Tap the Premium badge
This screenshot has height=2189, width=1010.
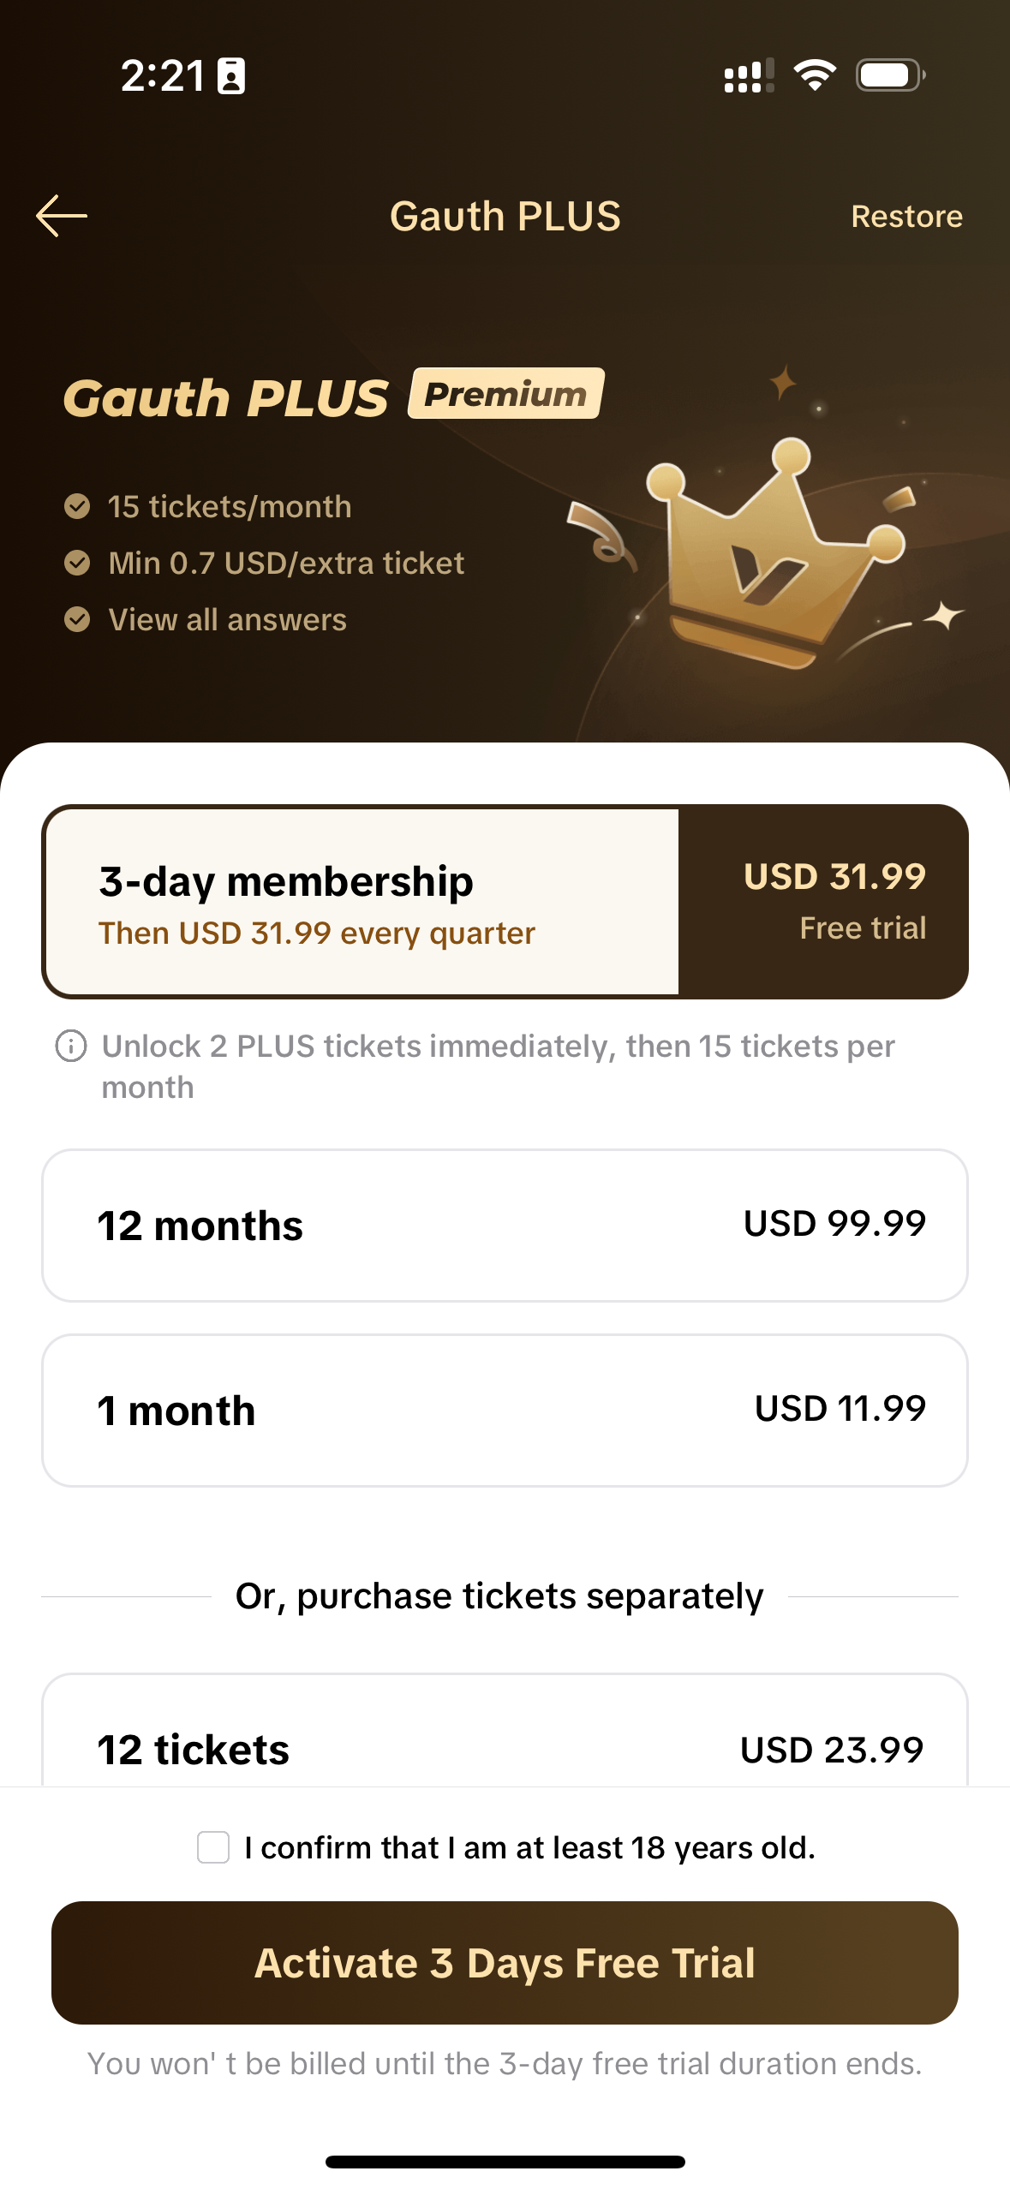(506, 394)
